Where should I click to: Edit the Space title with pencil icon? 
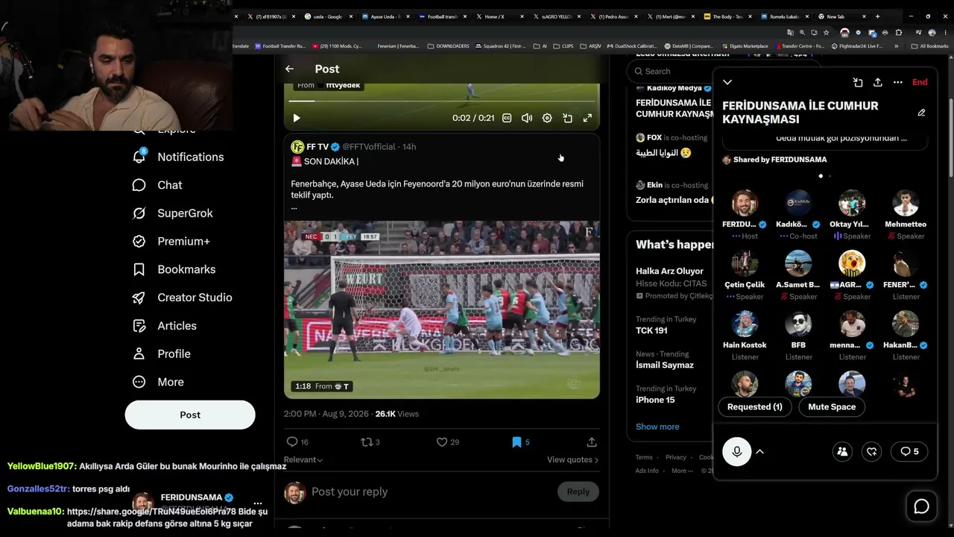921,113
